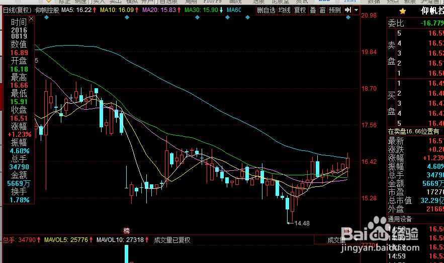Close the floating quote info panel
Viewport: 444px width, 263px height.
pyautogui.click(x=31, y=19)
